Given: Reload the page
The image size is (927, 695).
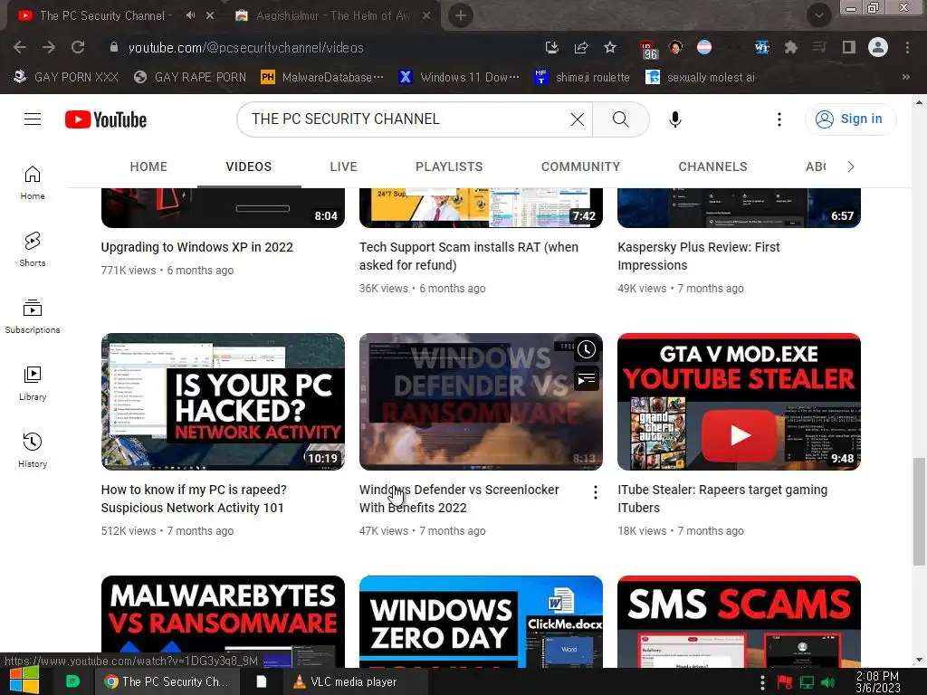Looking at the screenshot, I should [x=78, y=47].
